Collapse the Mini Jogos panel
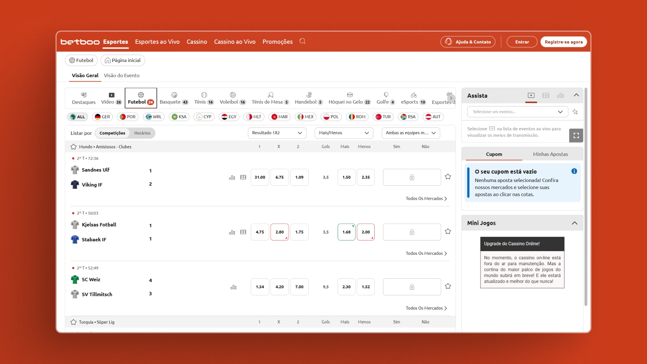Viewport: 647px width, 364px height. click(x=575, y=223)
